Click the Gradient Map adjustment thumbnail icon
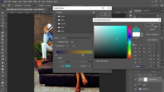The width and height of the screenshot is (164, 92). click(x=140, y=79)
